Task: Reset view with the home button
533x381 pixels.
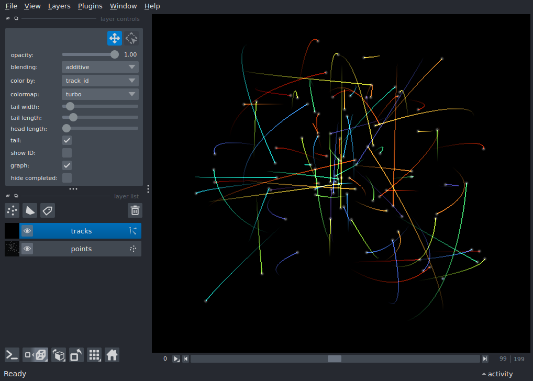Action: coord(112,354)
